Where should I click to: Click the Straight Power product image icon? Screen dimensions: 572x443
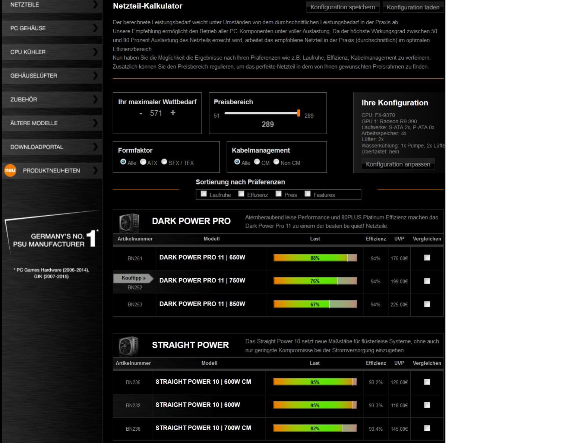(129, 346)
